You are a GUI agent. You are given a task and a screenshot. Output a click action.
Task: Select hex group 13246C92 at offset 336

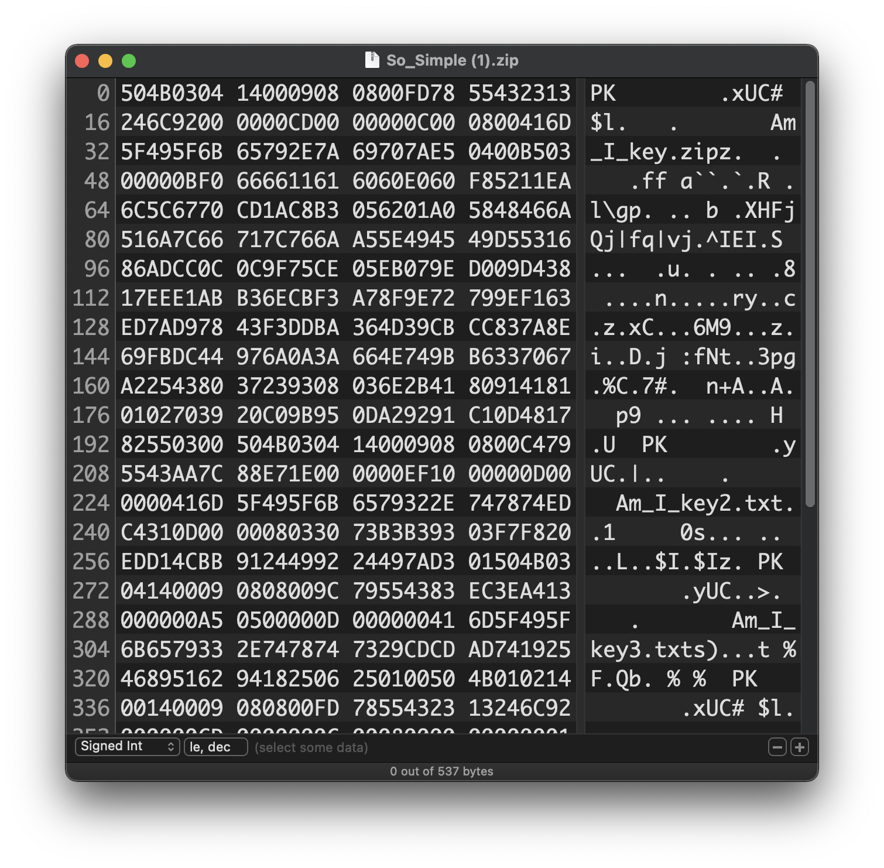(x=519, y=708)
